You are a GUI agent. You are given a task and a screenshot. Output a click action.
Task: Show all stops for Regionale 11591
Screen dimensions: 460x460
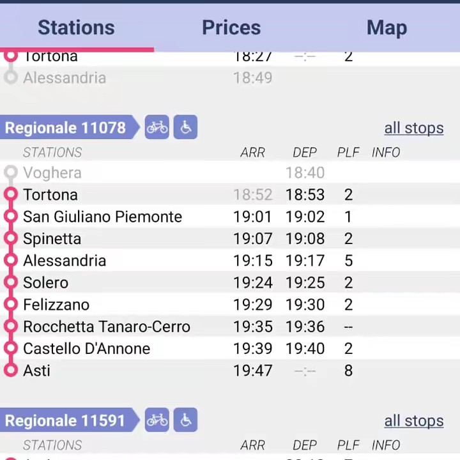pyautogui.click(x=413, y=420)
